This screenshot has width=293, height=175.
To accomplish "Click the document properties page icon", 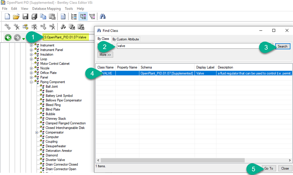I will pyautogui.click(x=63, y=17).
